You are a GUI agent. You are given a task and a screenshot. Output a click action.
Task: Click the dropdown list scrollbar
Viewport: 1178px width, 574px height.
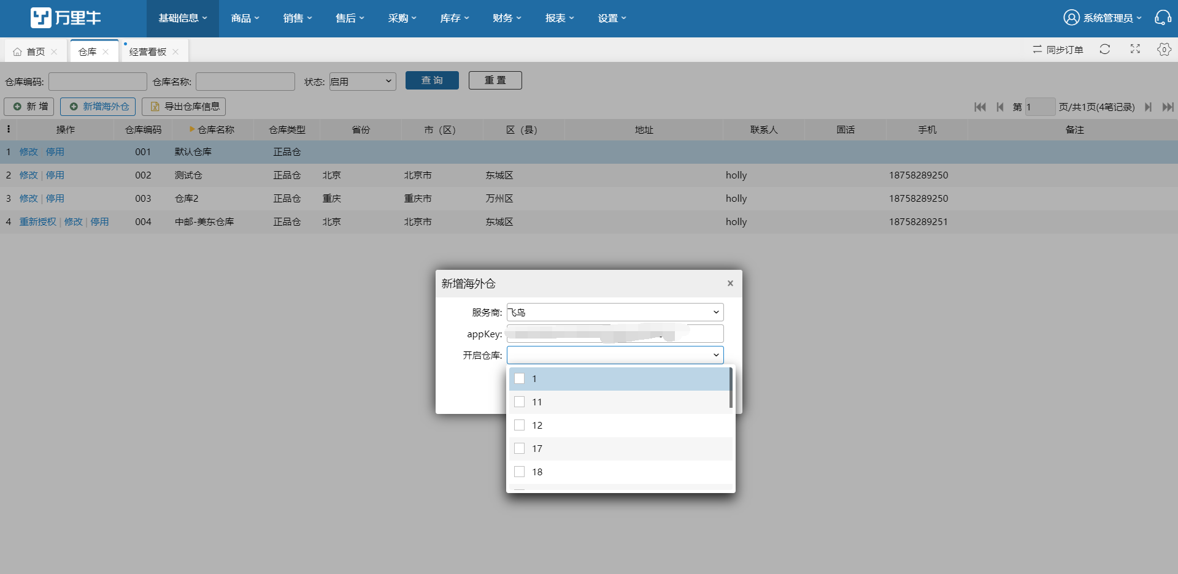[x=731, y=388]
